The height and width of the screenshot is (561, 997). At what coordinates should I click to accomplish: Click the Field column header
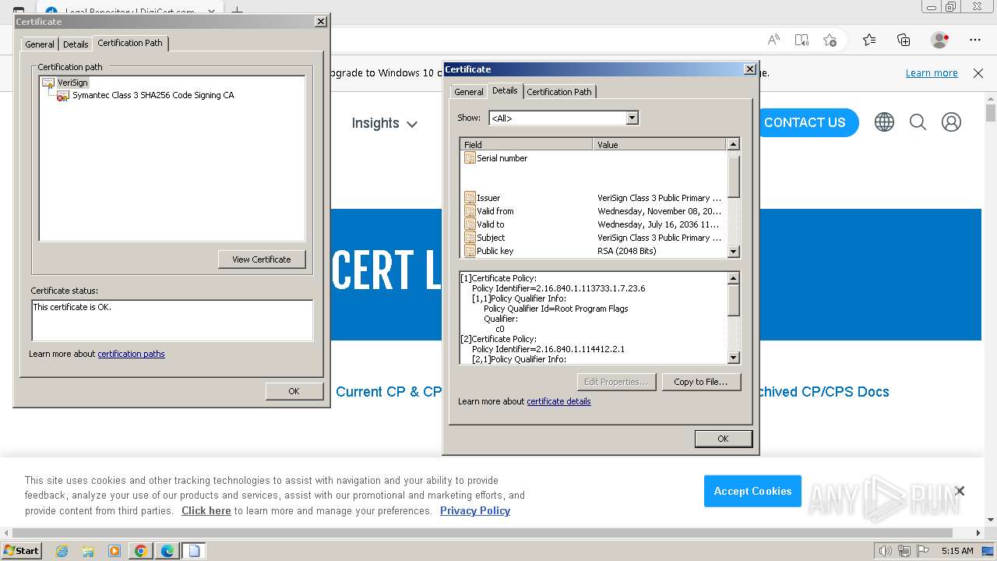point(527,144)
